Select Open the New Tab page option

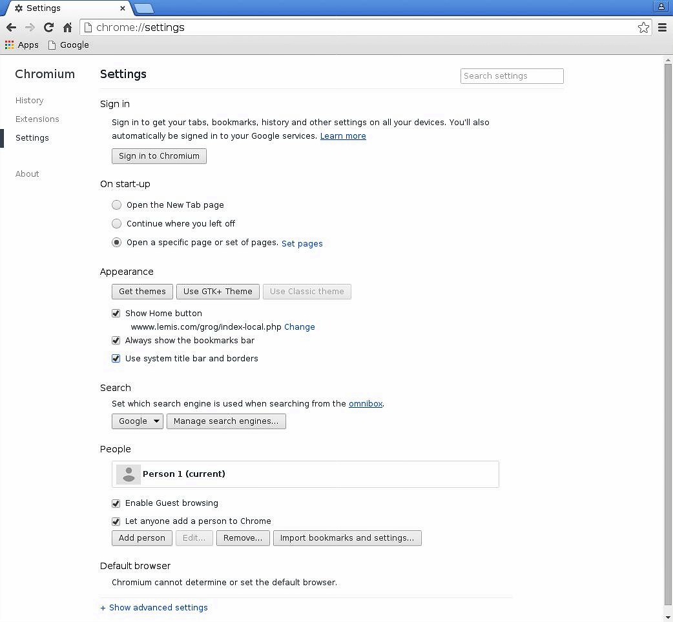(x=116, y=205)
